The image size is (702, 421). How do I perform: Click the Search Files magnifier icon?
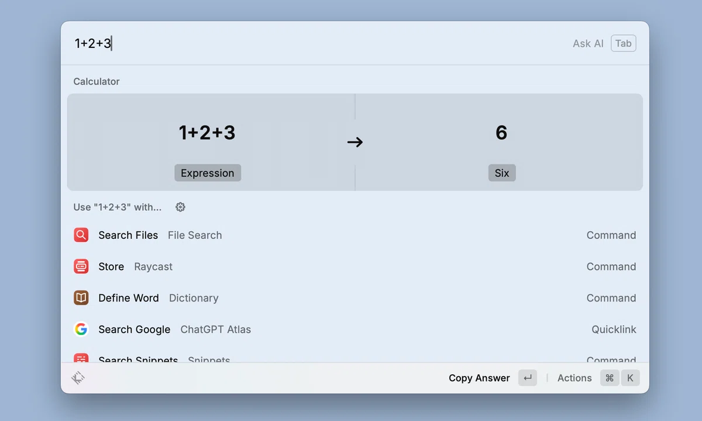[81, 235]
